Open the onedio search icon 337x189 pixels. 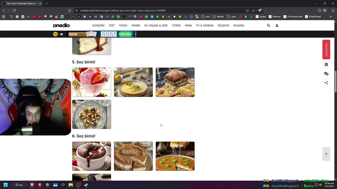tap(268, 25)
